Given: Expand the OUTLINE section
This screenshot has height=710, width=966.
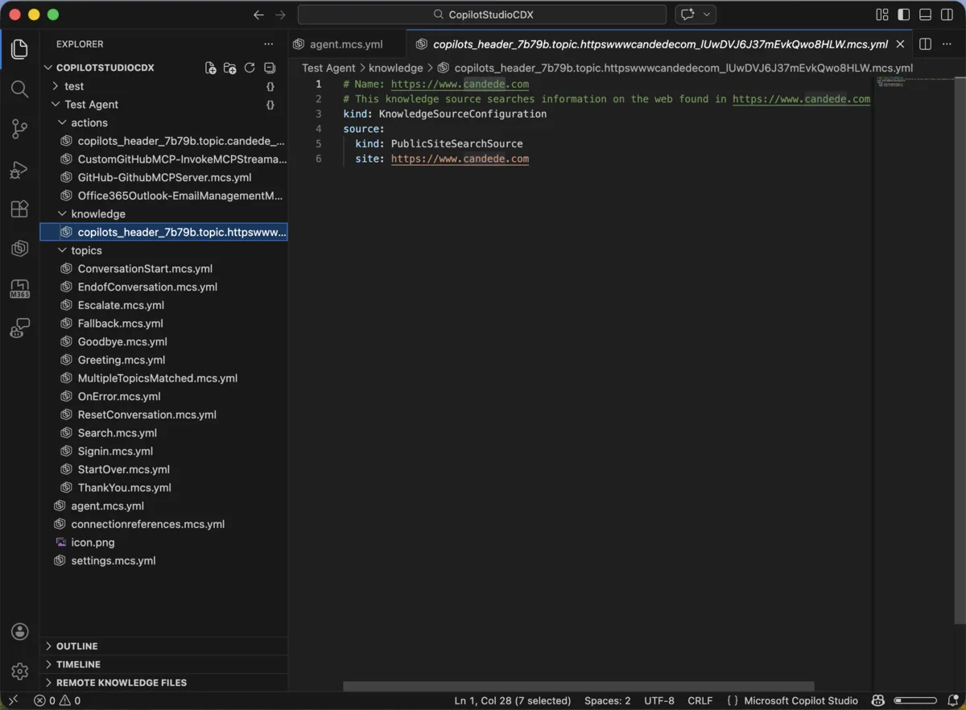Looking at the screenshot, I should (x=75, y=646).
